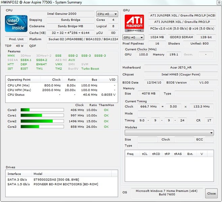
Task: Click the AVX feature label
Action: click(72, 60)
